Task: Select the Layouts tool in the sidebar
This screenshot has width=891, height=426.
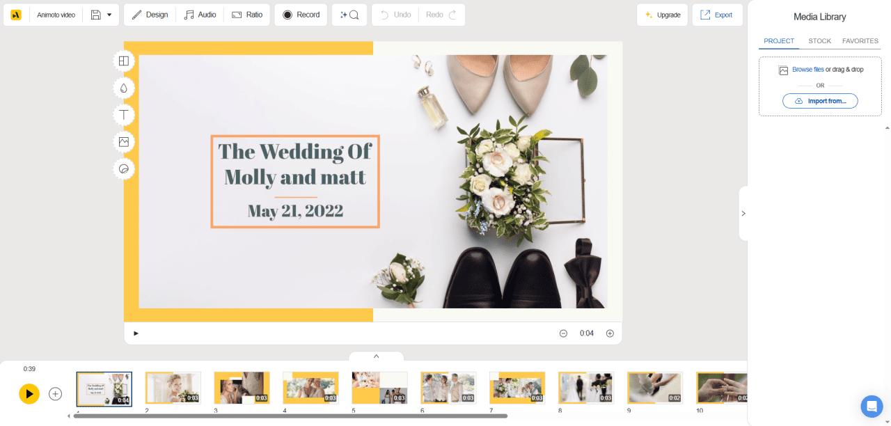Action: pyautogui.click(x=124, y=61)
